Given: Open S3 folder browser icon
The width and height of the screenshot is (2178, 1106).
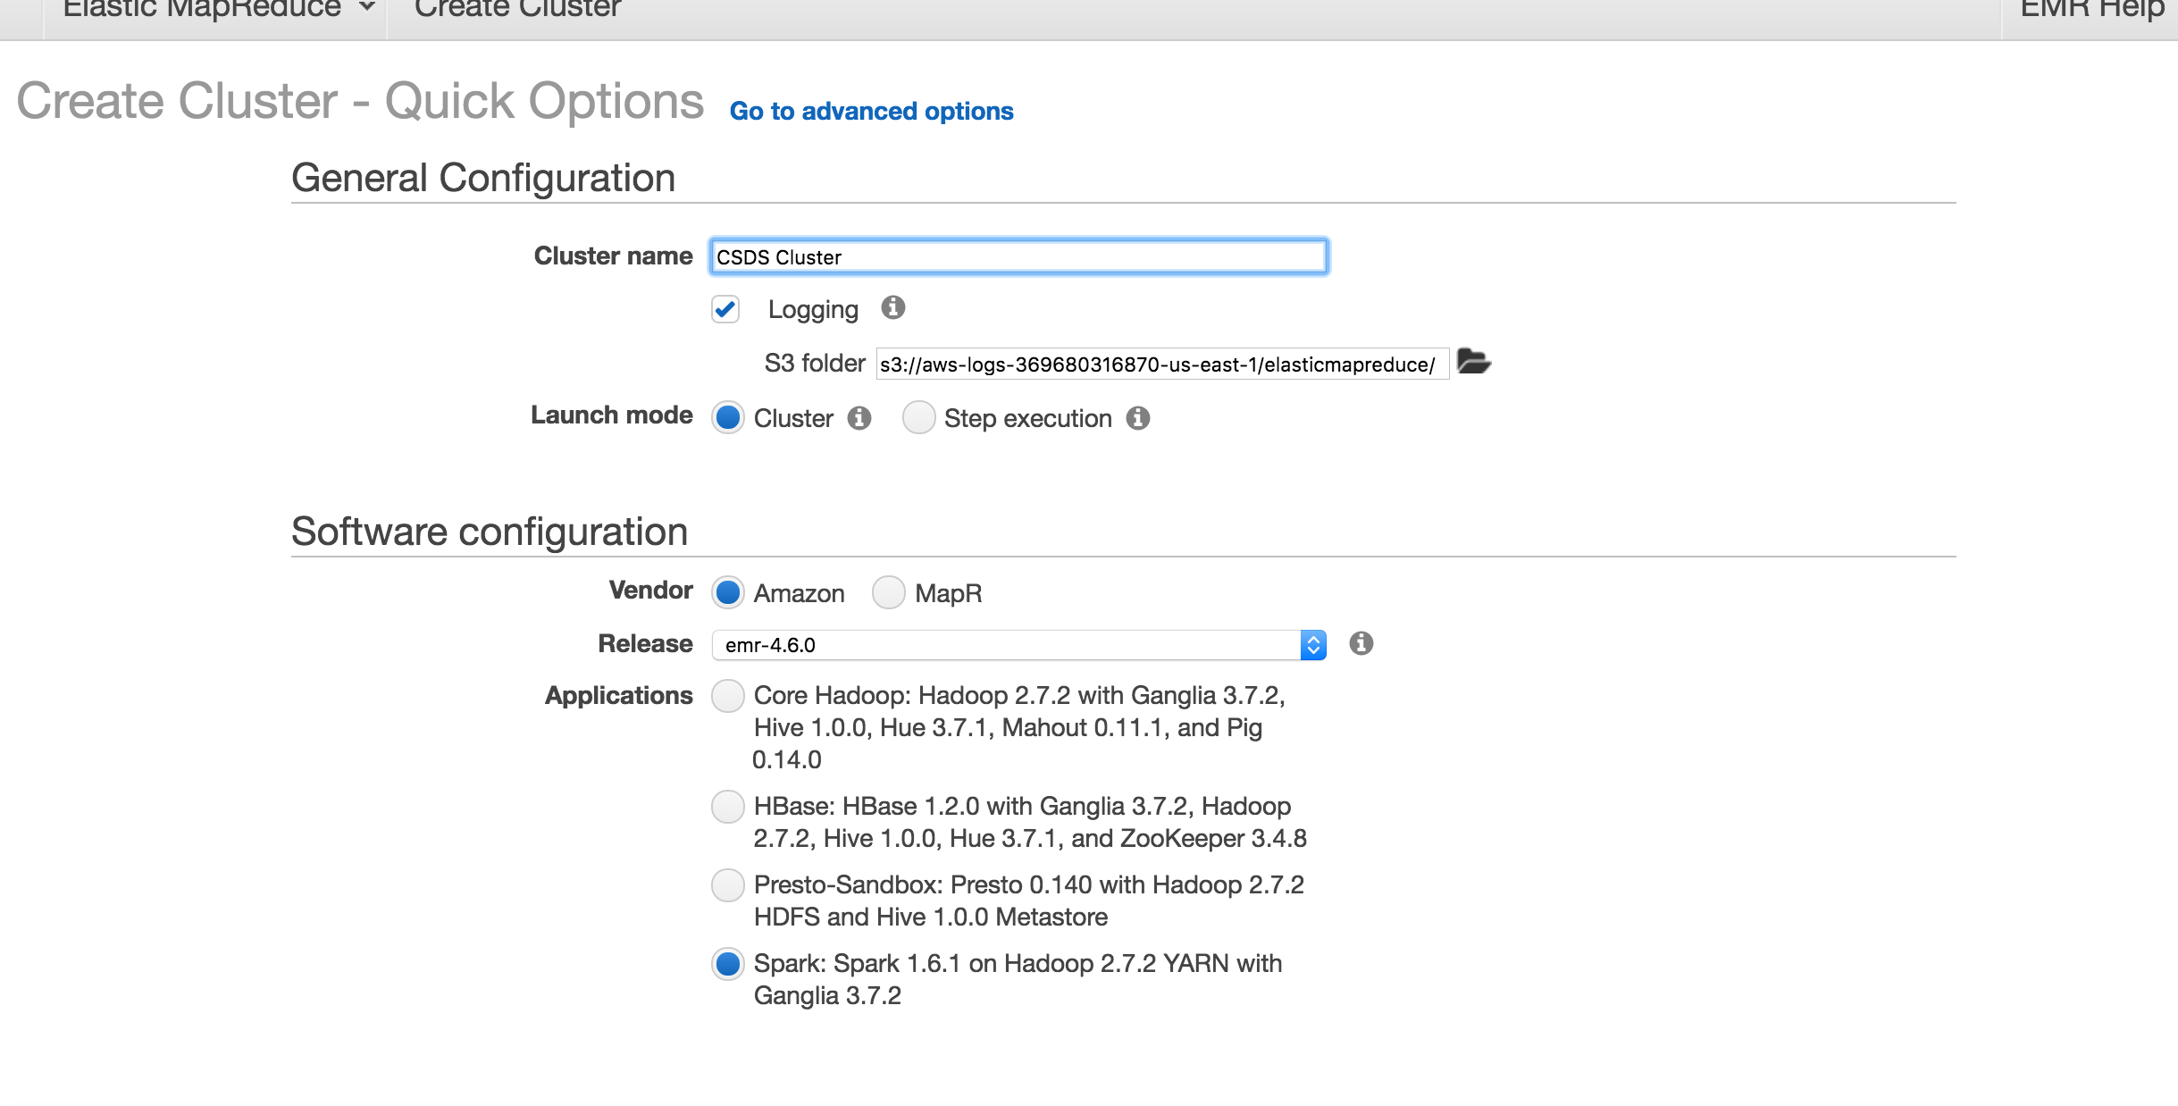Looking at the screenshot, I should [x=1473, y=362].
